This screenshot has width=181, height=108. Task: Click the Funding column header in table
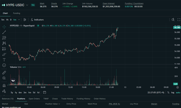point(176,104)
